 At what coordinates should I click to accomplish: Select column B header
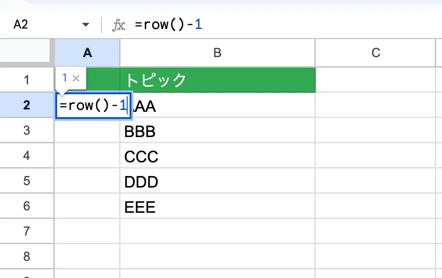[217, 53]
